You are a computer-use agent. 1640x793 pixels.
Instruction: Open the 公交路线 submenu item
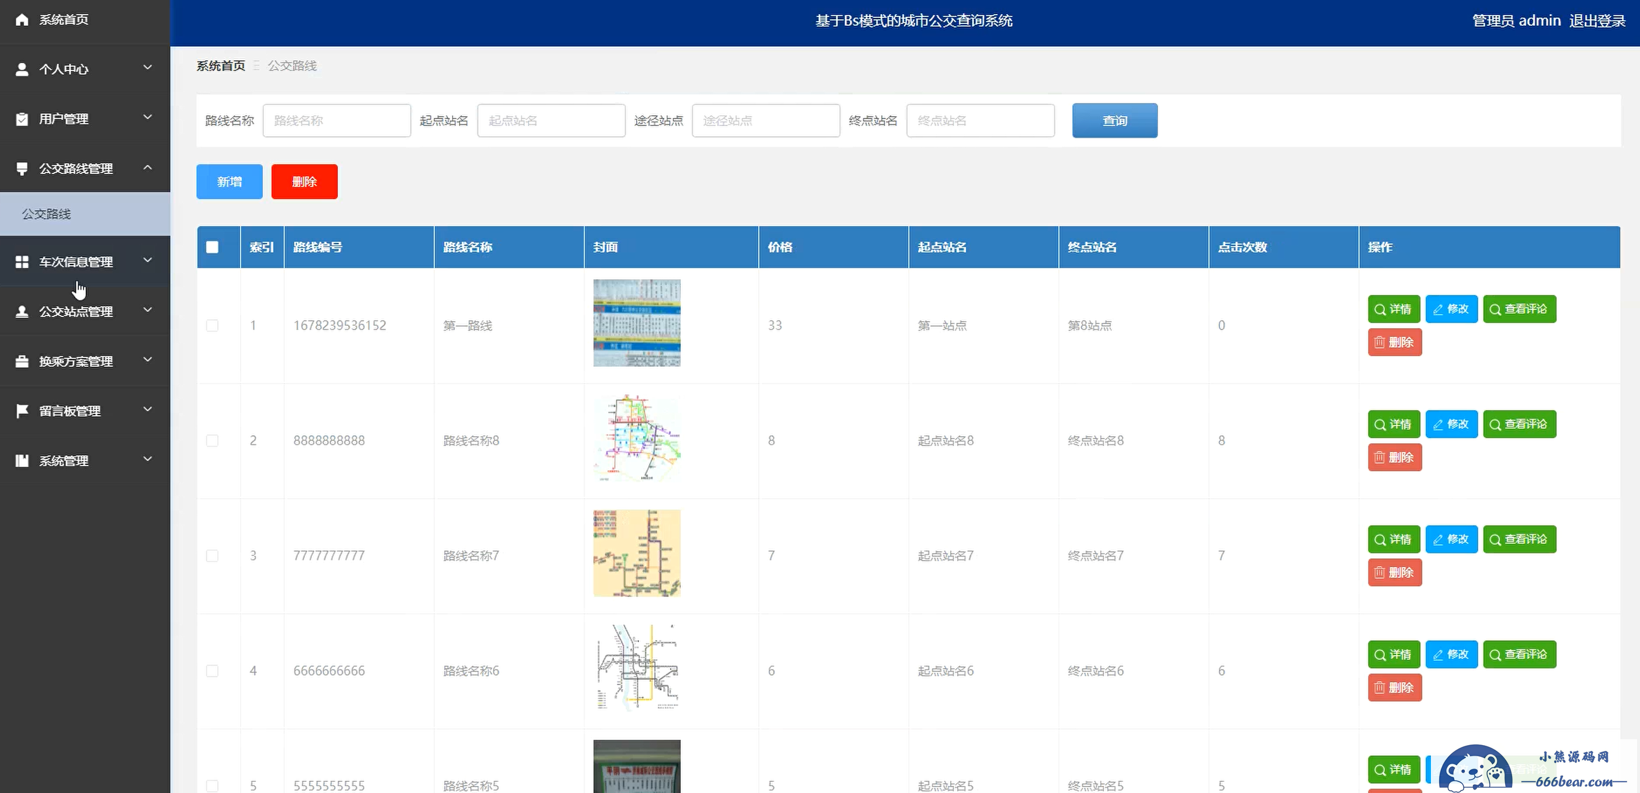85,214
